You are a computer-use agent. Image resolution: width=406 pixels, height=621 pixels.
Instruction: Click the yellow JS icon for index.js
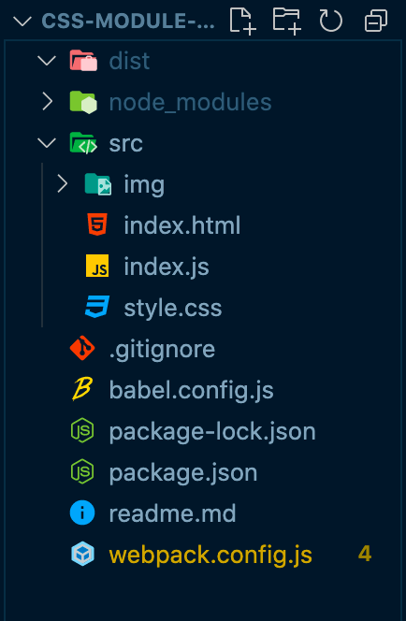[97, 266]
